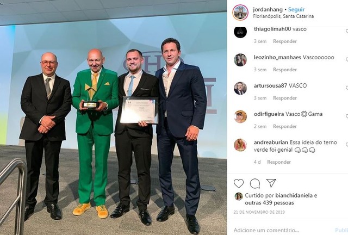
Task: View leozinho_manhaes profile avatar
Action: [x=240, y=60]
